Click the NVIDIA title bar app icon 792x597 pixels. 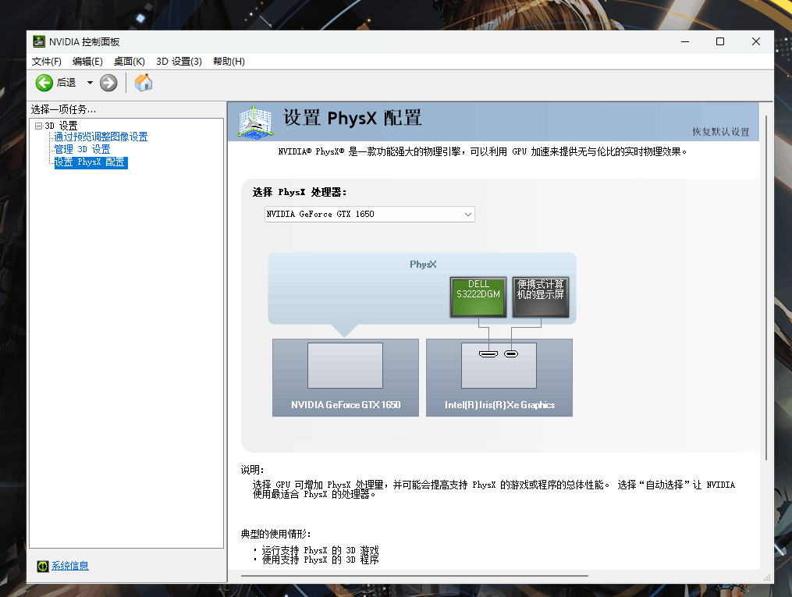38,41
